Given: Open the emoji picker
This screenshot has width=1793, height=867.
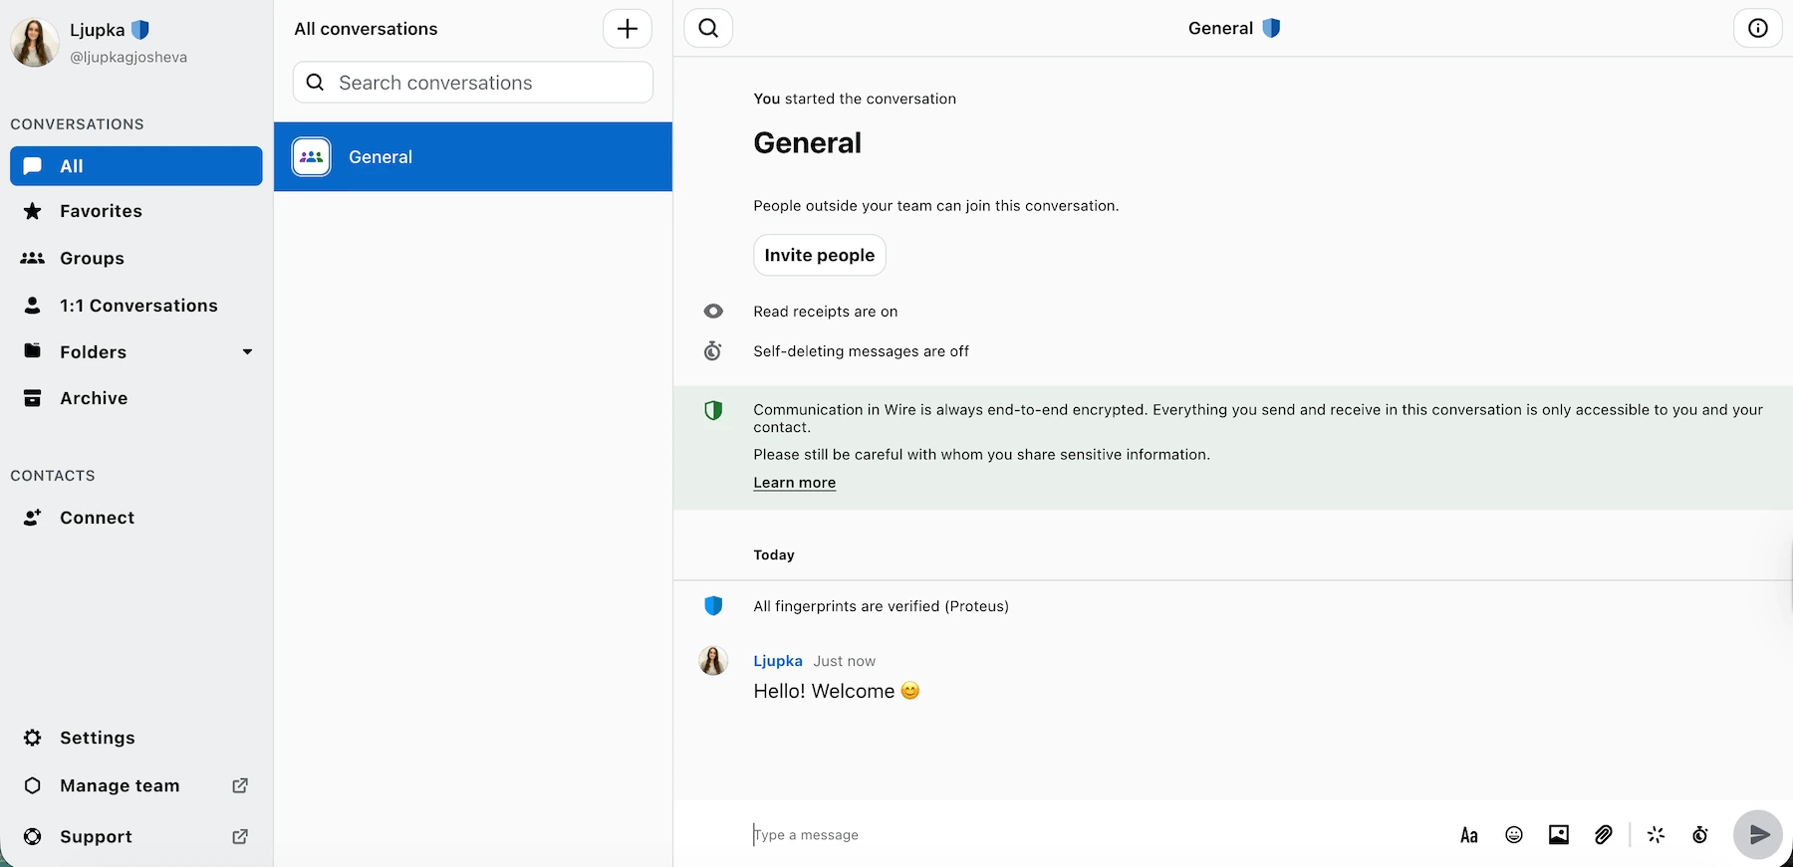Looking at the screenshot, I should (1514, 835).
